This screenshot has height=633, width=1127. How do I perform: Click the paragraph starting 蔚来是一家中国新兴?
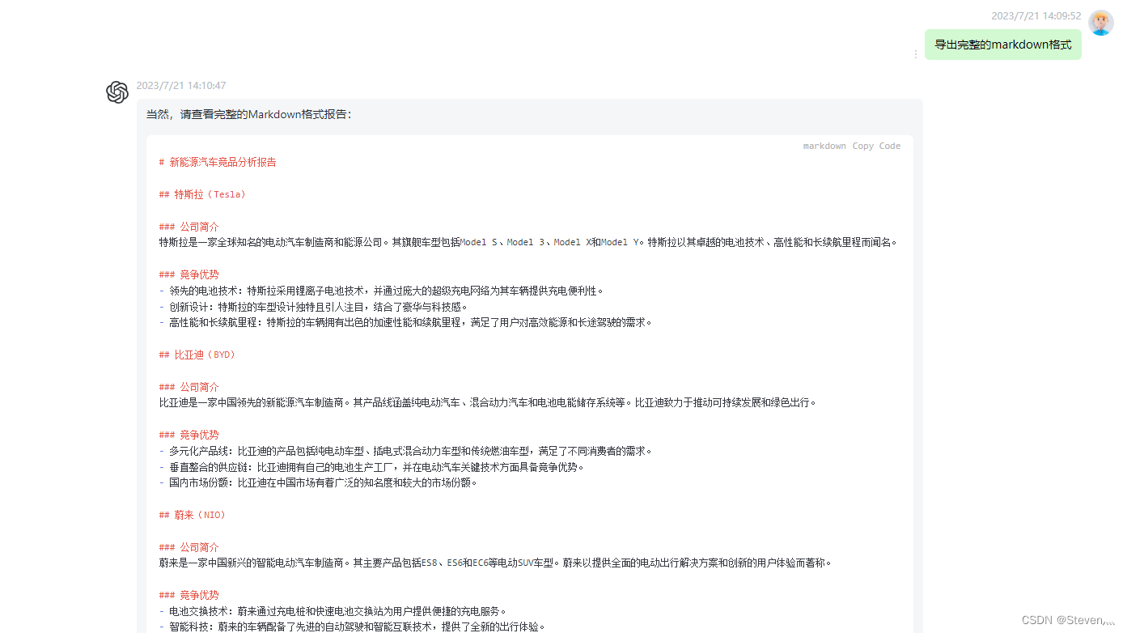pyautogui.click(x=496, y=563)
